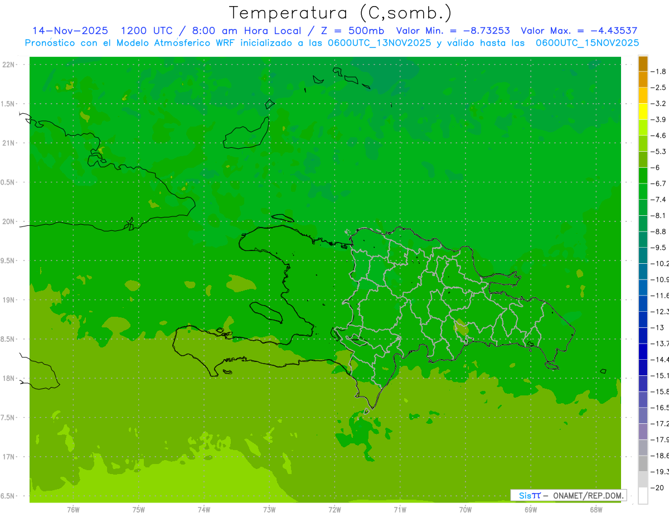This screenshot has height=517, width=669.
Task: Click the "72W" longitude label
Action: click(334, 510)
